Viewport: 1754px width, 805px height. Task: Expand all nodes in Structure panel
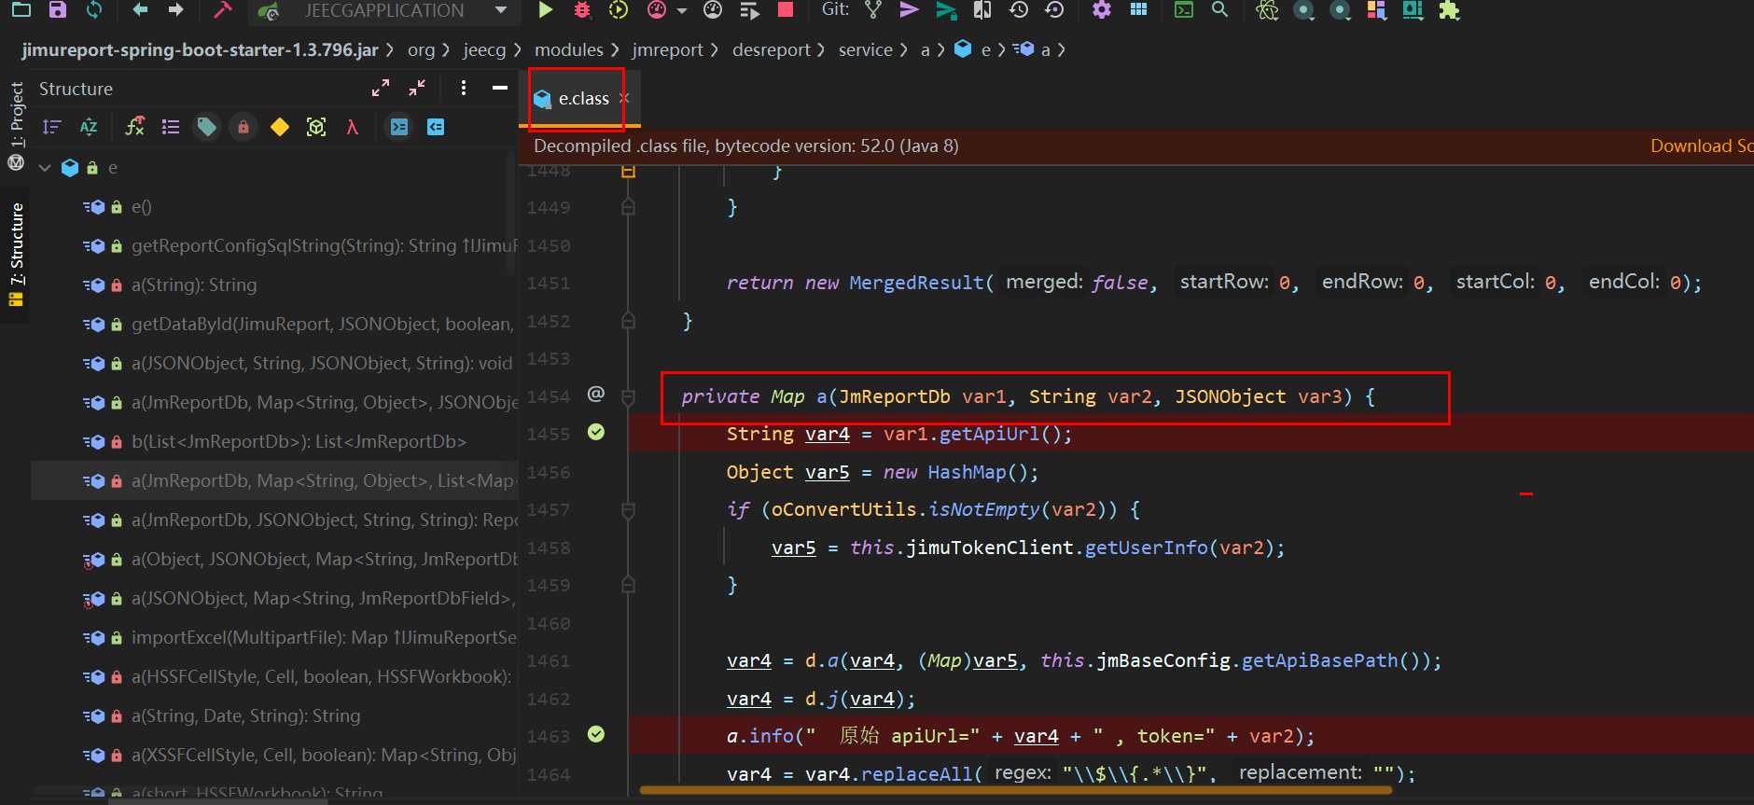click(x=381, y=88)
